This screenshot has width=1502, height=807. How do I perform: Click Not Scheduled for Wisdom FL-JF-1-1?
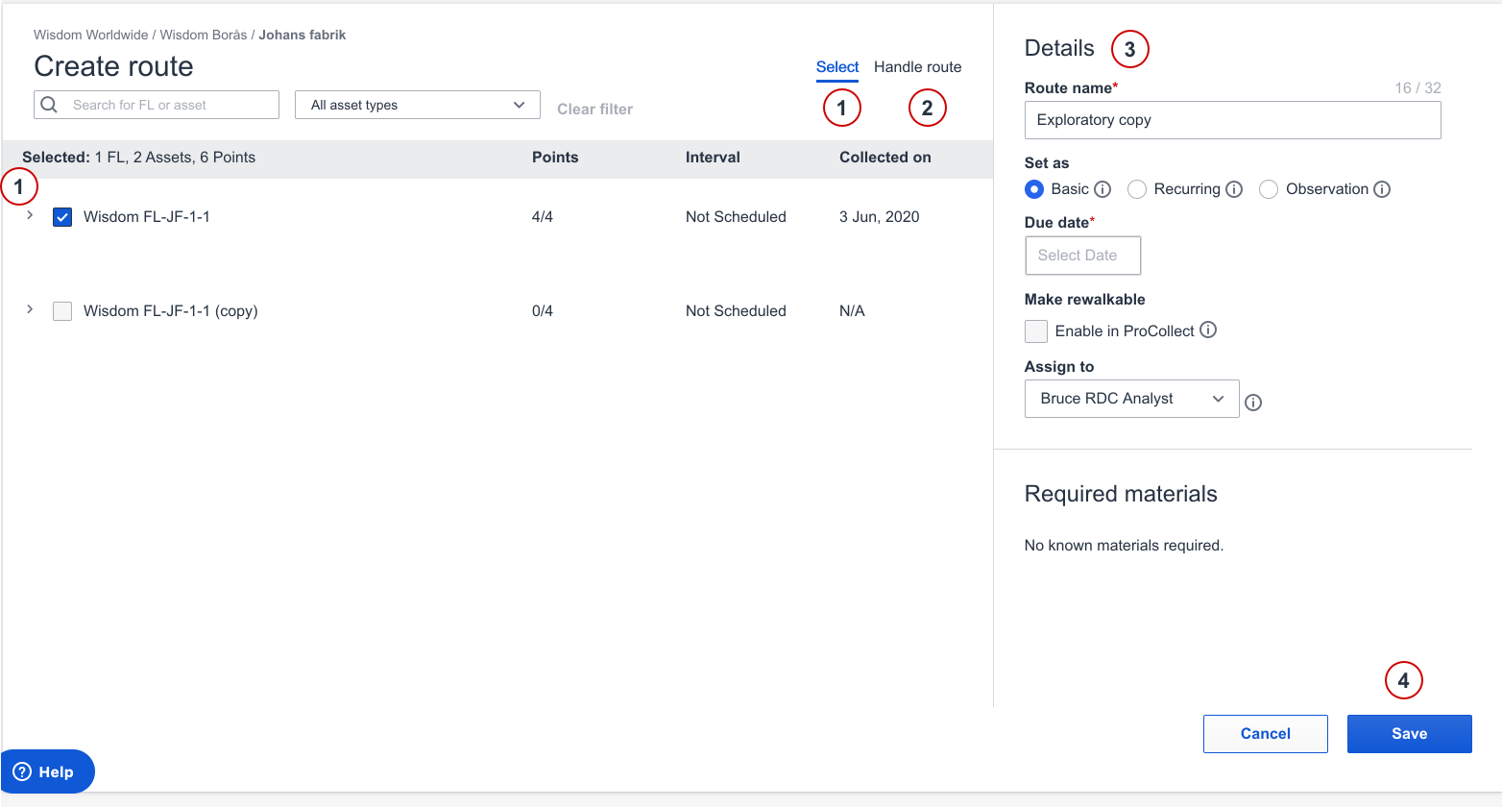pyautogui.click(x=736, y=217)
